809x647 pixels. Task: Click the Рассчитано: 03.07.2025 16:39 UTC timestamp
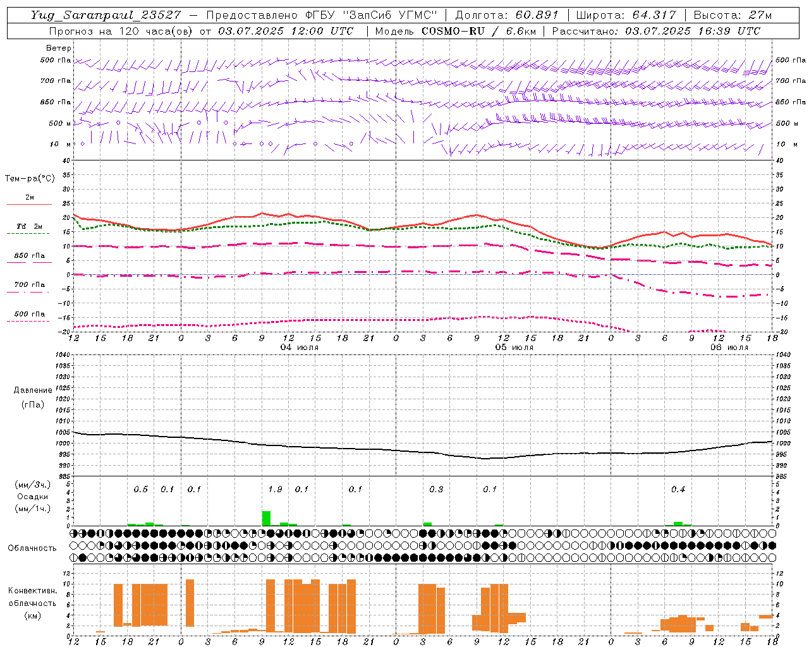point(656,31)
